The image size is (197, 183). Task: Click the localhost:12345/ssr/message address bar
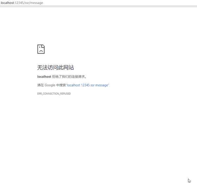coord(22,3)
